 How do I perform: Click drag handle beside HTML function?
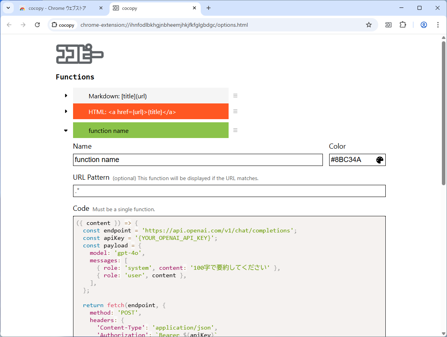pyautogui.click(x=235, y=111)
